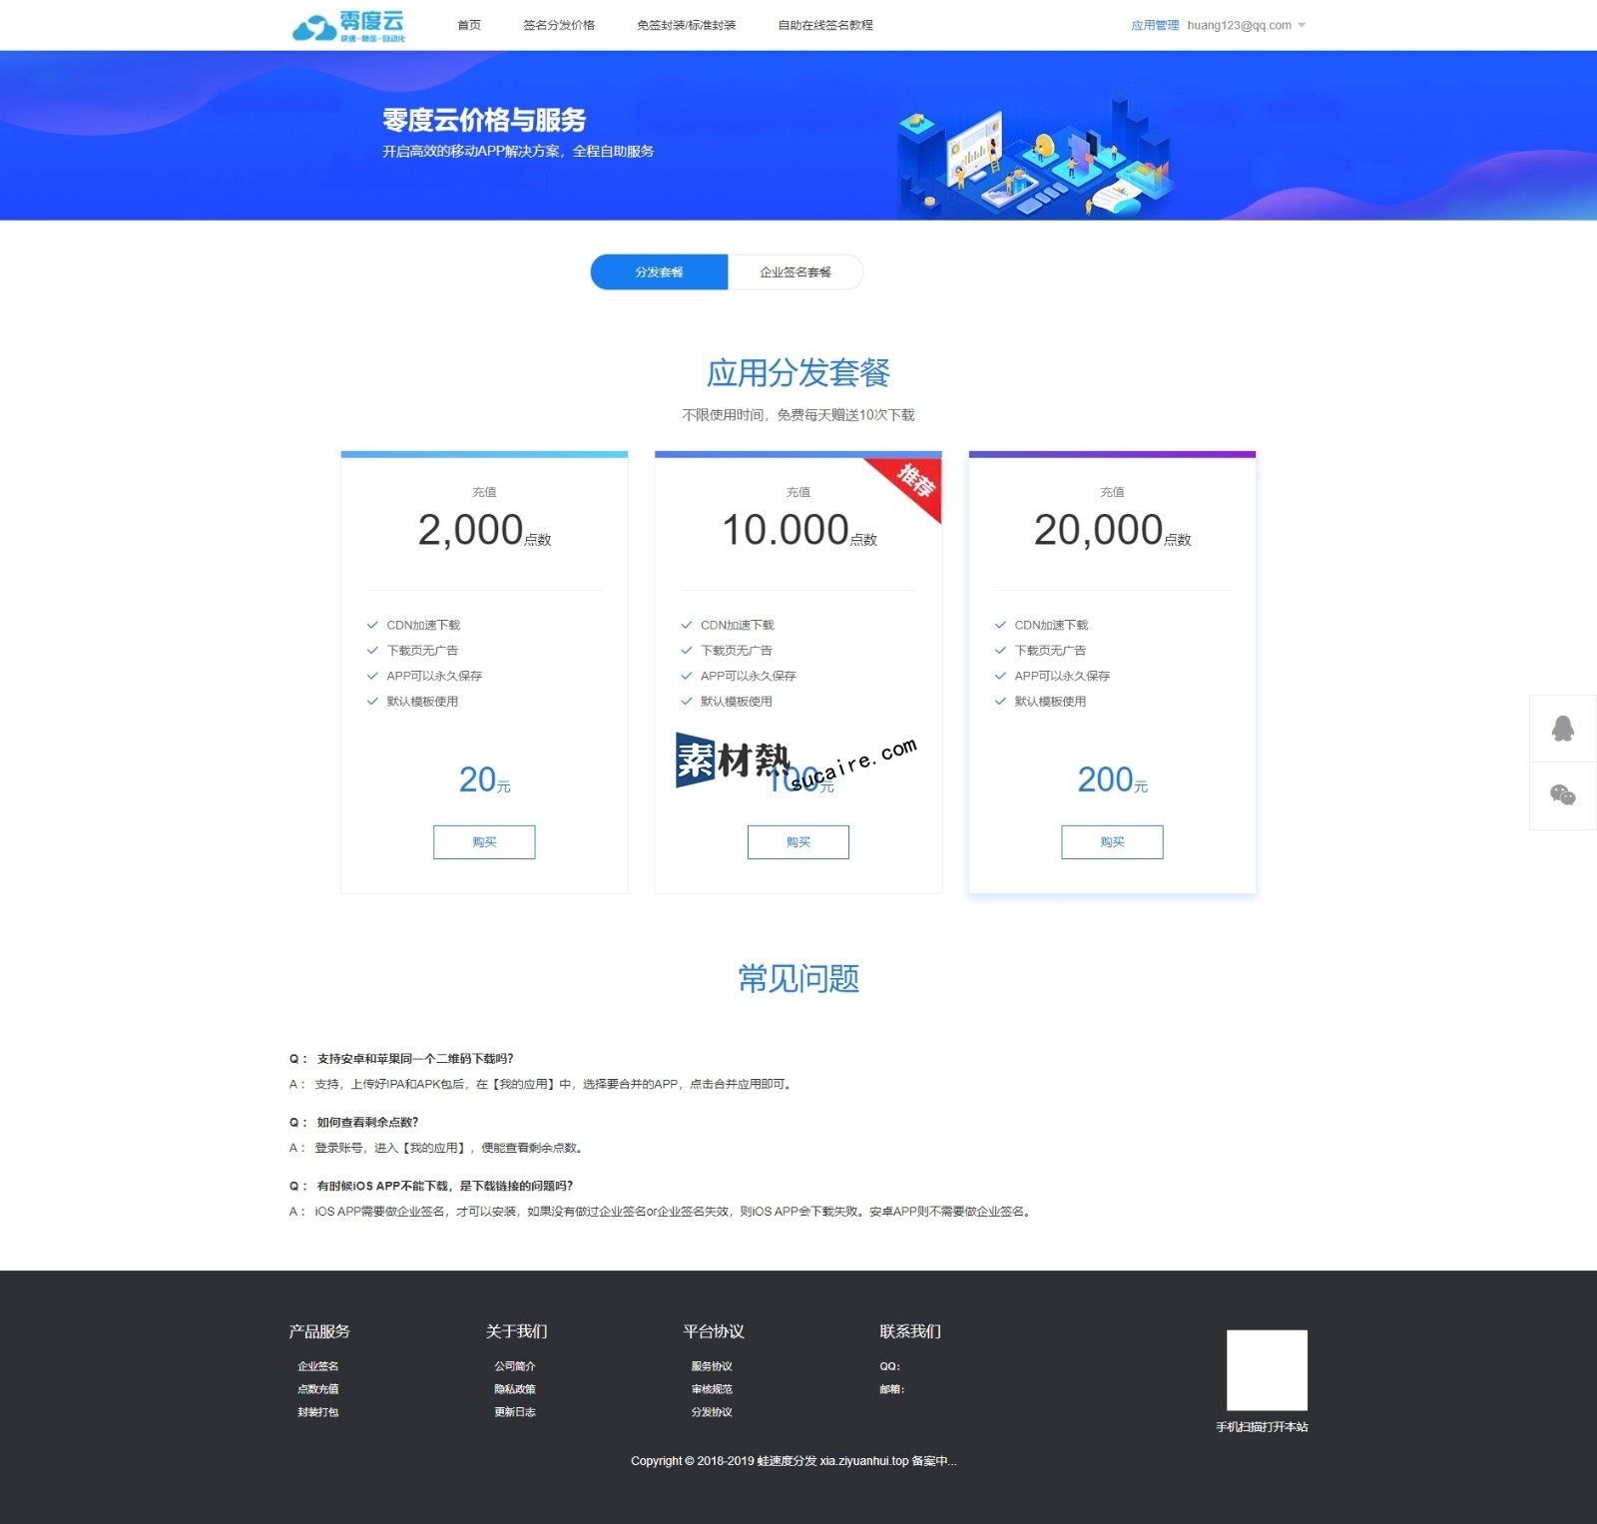Open 服务协议 footer link
This screenshot has height=1524, width=1597.
coord(712,1366)
